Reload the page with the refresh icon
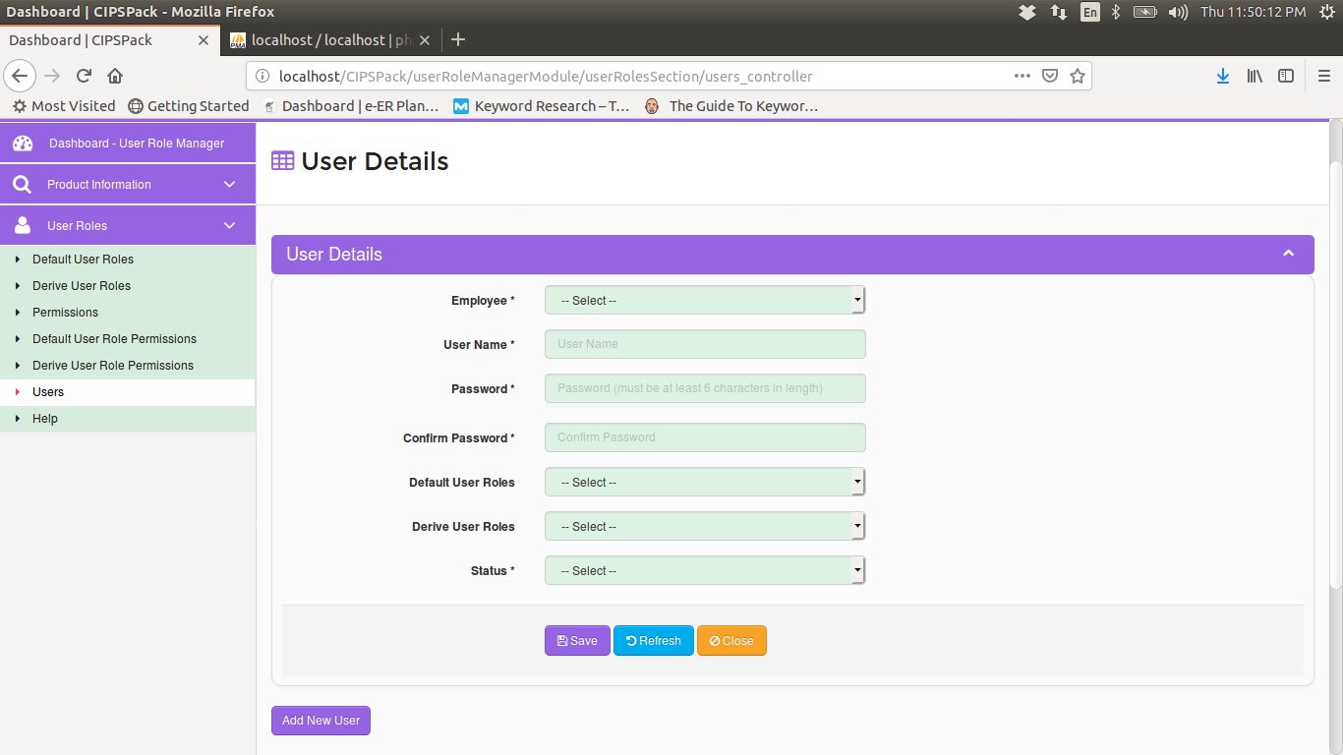Screen dimensions: 1343x755 pos(84,76)
